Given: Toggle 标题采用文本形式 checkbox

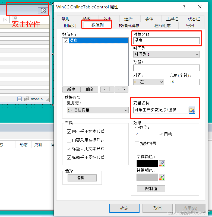Looking at the screenshot, I should 69,149.
